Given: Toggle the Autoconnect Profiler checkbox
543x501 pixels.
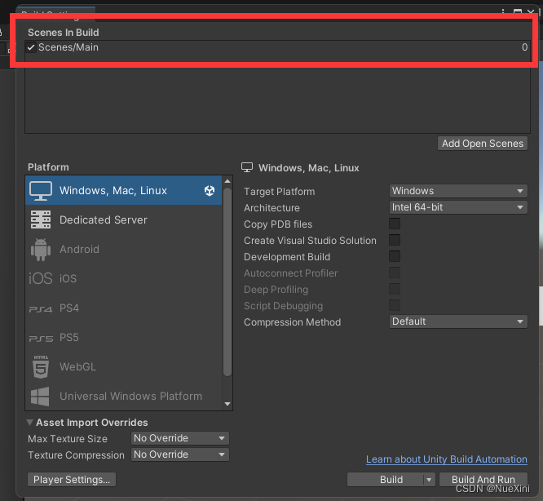Looking at the screenshot, I should [x=395, y=273].
